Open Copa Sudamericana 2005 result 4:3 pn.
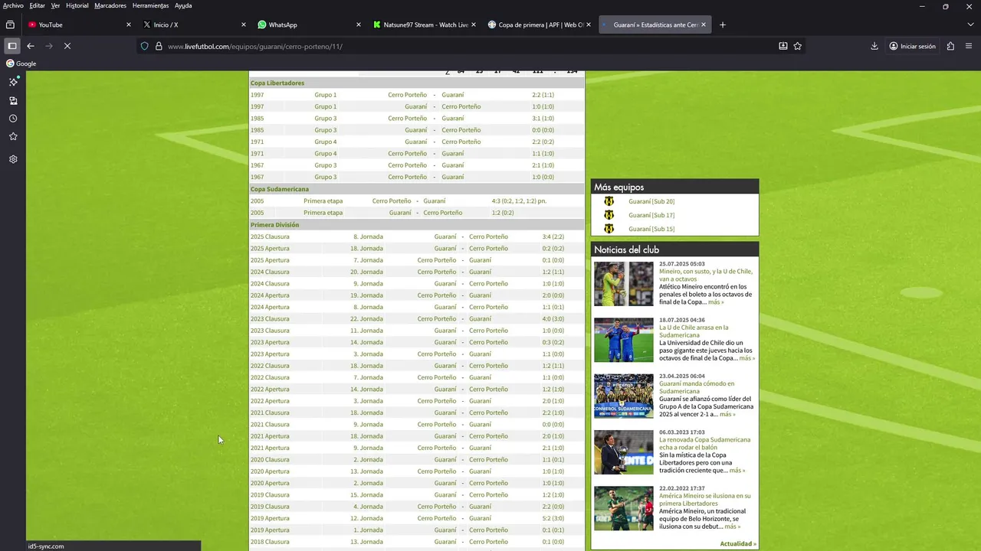This screenshot has height=551, width=981. [519, 201]
